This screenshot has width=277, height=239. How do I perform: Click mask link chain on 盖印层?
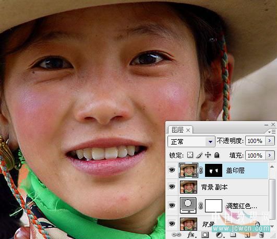click(x=201, y=170)
